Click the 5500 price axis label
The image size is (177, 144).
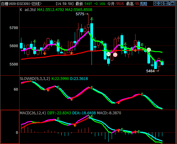[14, 64]
